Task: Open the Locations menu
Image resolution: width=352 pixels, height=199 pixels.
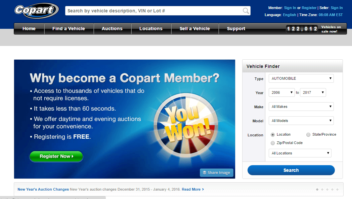Action: coord(151,29)
